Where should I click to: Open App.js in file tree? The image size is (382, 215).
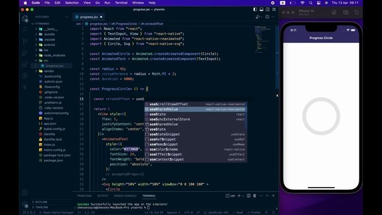(48, 118)
